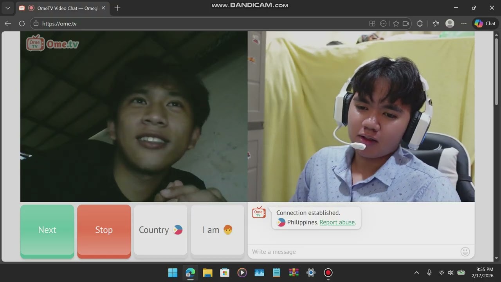This screenshot has width=501, height=282.
Task: Refresh the ome.tv page
Action: [22, 23]
